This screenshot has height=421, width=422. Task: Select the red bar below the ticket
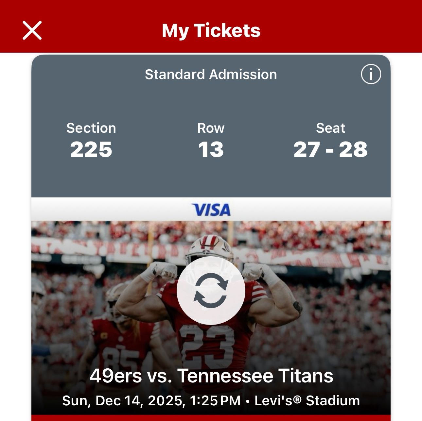[x=211, y=418]
